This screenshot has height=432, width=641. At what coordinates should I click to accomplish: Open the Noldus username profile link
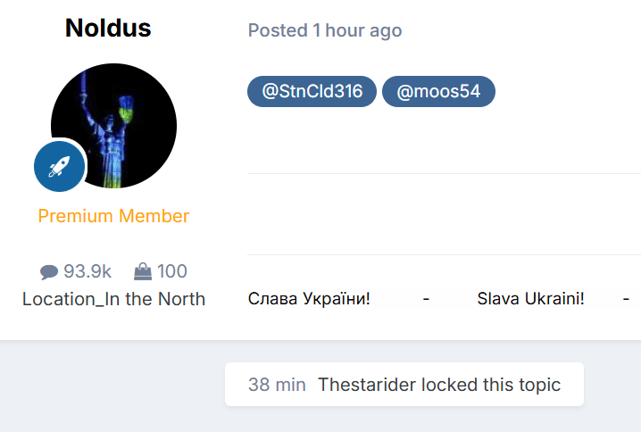(x=108, y=29)
